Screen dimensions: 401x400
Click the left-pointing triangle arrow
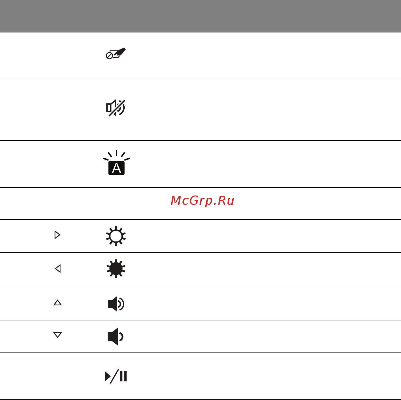pos(58,268)
